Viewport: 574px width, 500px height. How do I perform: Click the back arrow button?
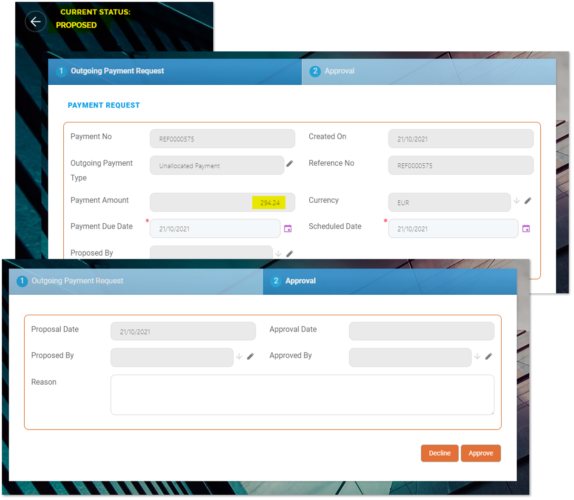pos(35,21)
